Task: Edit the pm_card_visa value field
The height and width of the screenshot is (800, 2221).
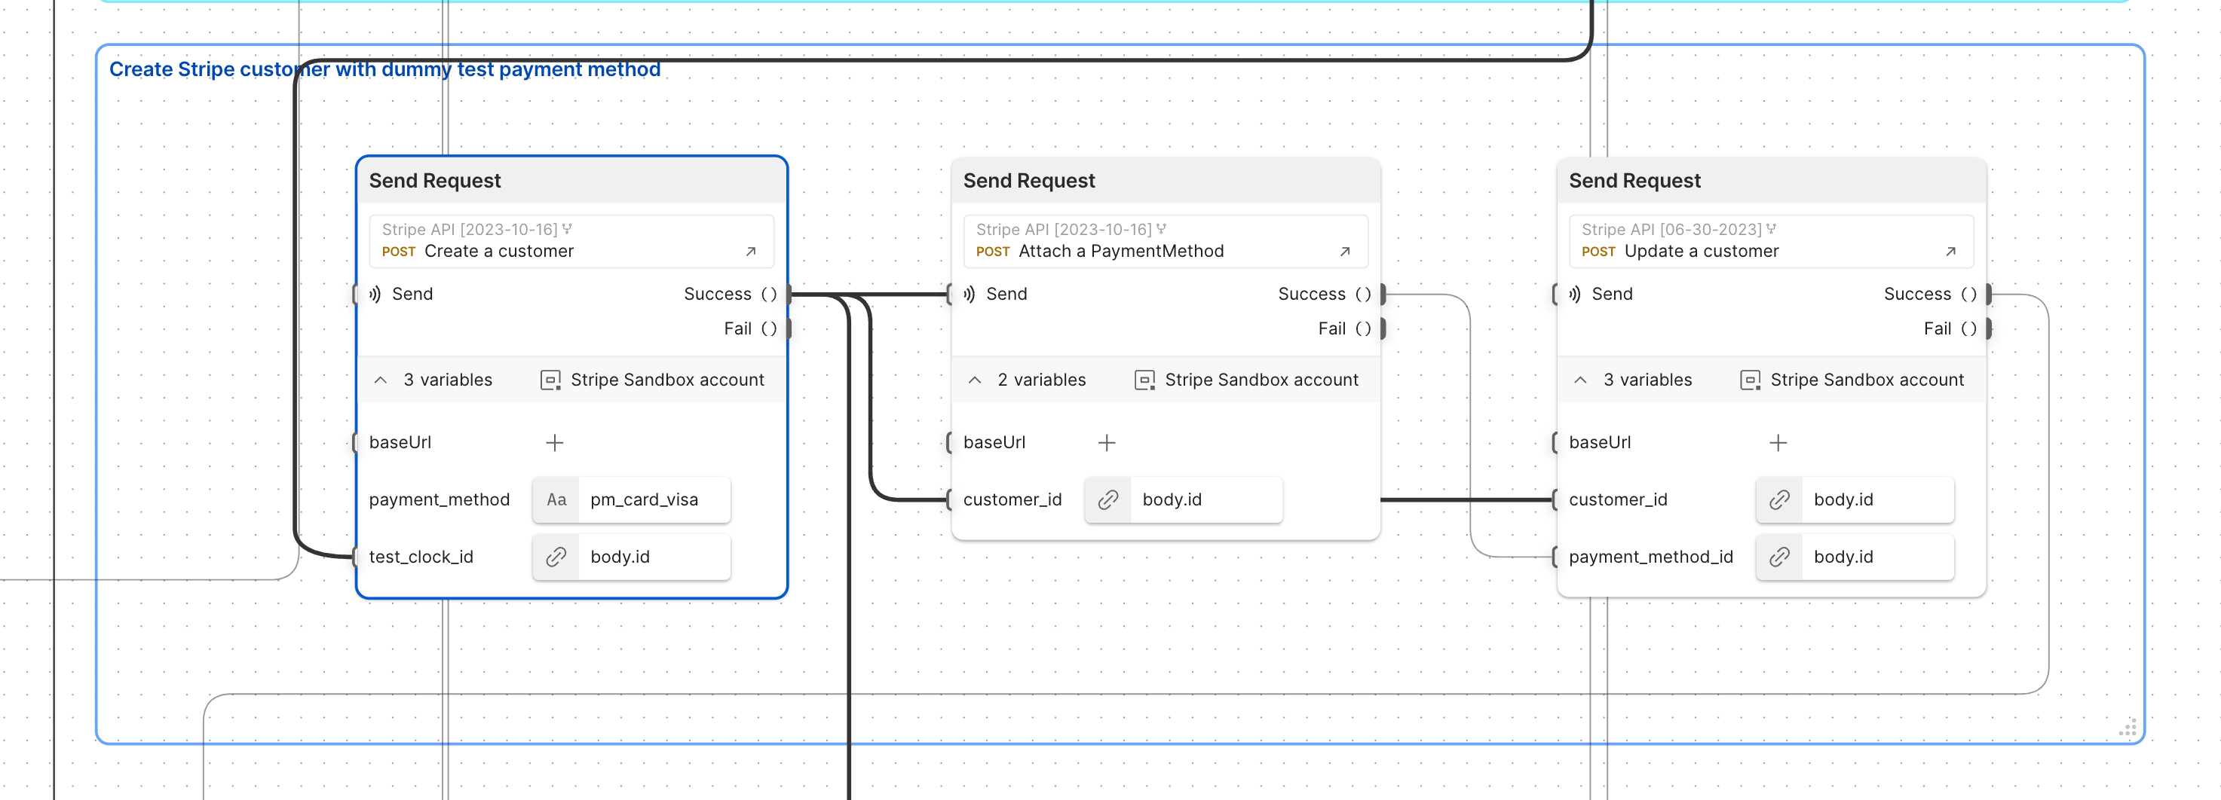Action: (654, 499)
